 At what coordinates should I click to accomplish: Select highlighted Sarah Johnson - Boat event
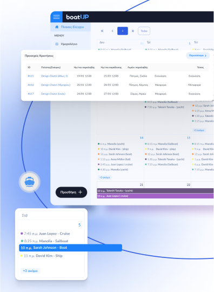pos(71,248)
